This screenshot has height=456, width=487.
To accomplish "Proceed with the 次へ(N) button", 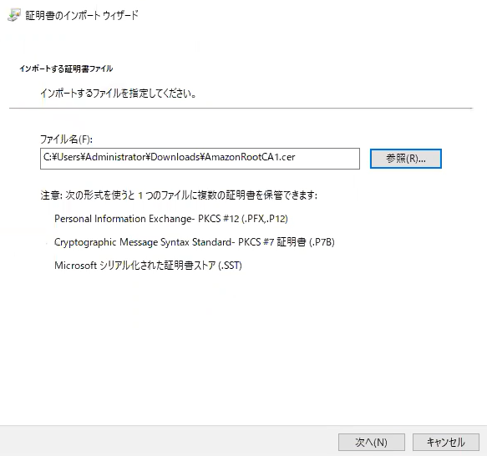I will pyautogui.click(x=372, y=442).
